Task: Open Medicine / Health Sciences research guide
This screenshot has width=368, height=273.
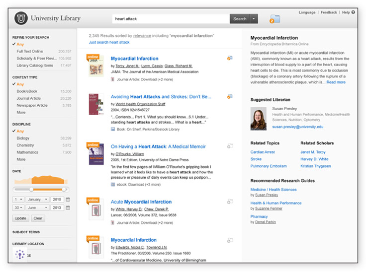Action: click(274, 189)
